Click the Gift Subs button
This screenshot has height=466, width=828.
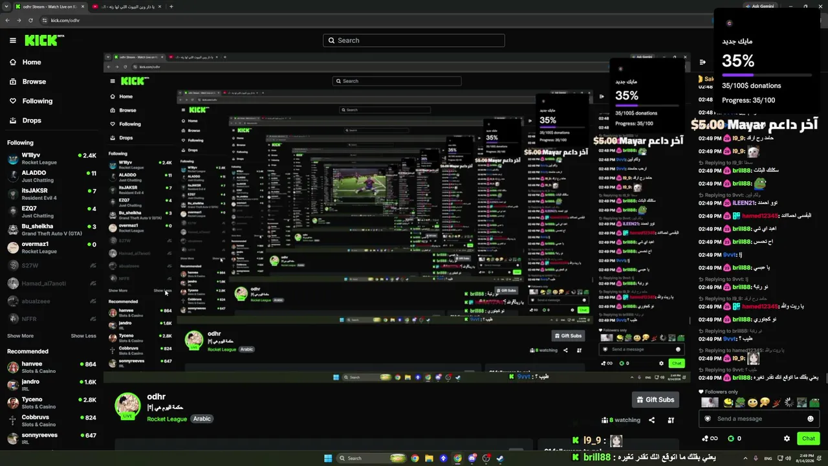[655, 400]
